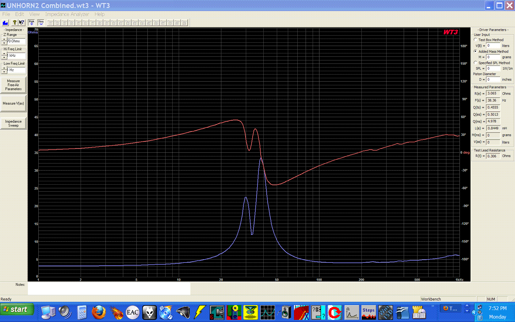
Task: Raise Low Freq Limit with up arrow
Action: pos(4,68)
